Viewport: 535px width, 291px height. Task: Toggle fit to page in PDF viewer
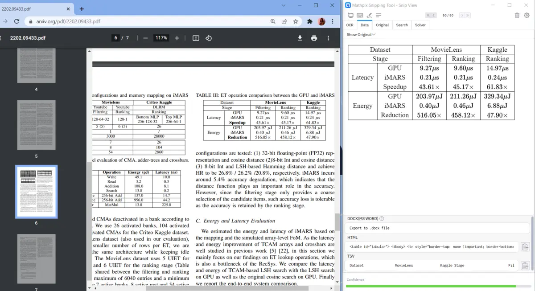(196, 38)
